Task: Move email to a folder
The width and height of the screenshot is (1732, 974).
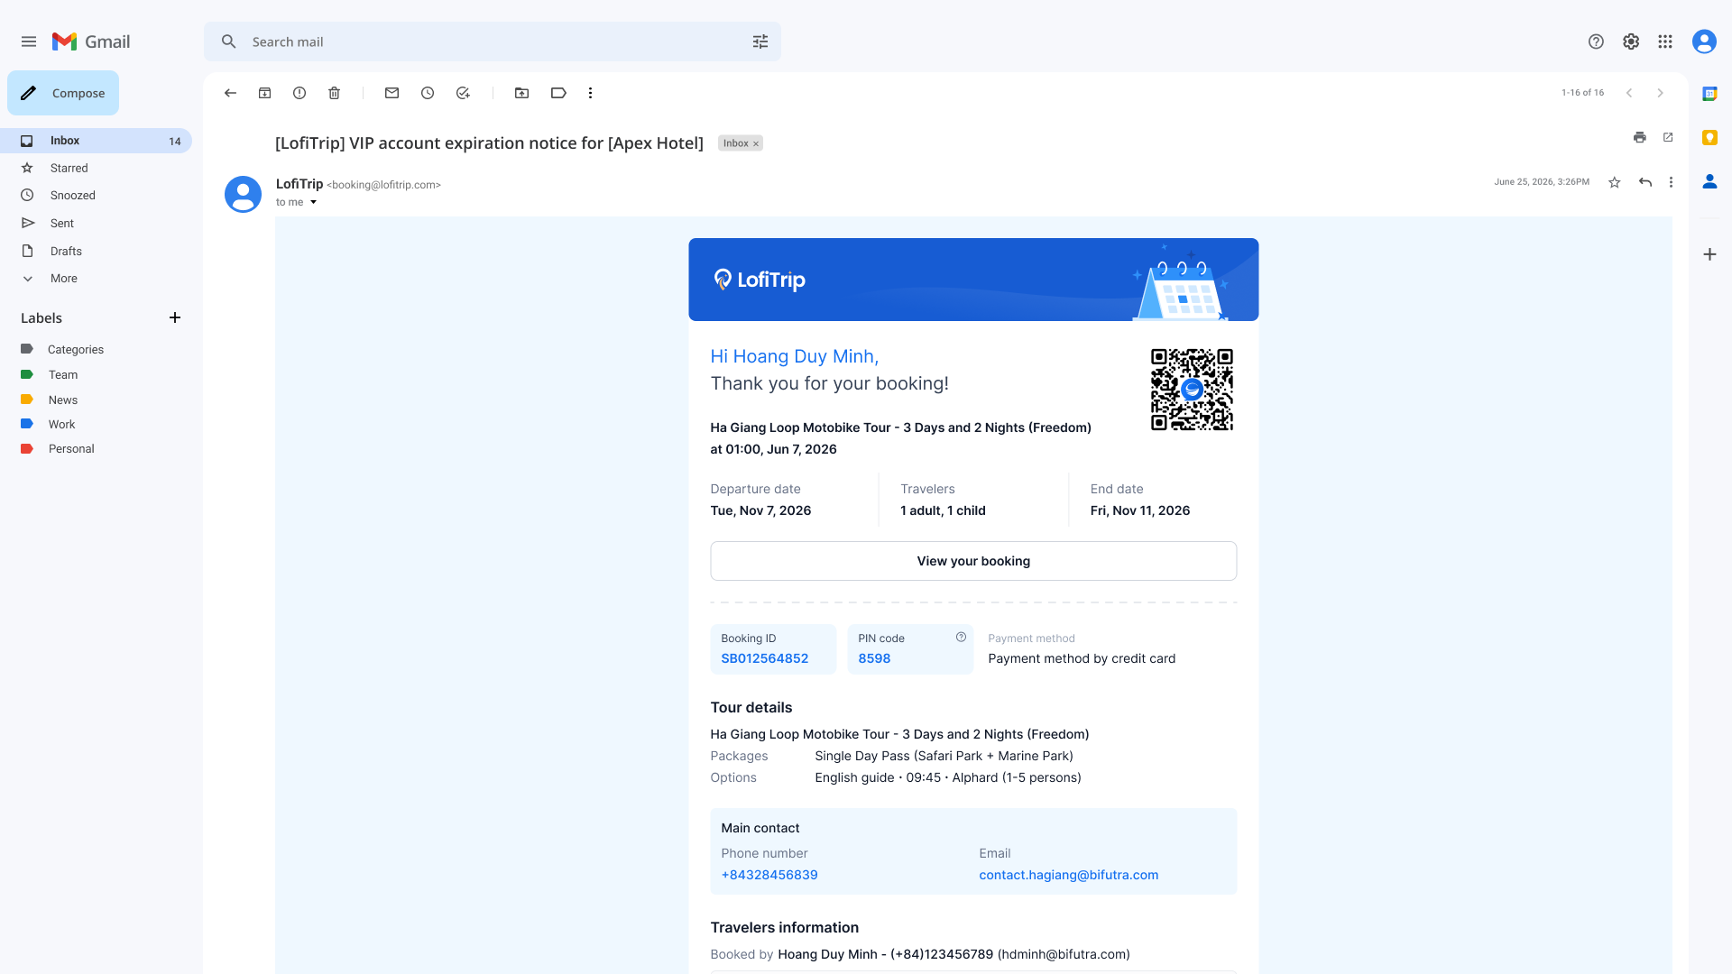Action: (521, 93)
